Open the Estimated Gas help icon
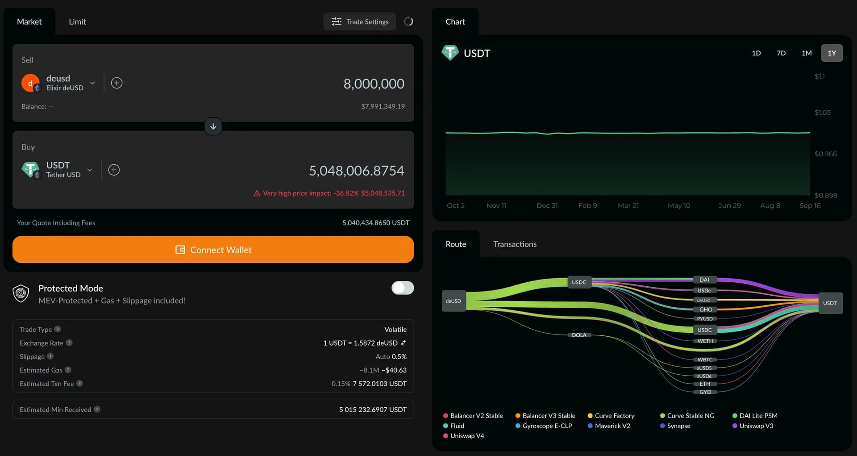 (68, 370)
